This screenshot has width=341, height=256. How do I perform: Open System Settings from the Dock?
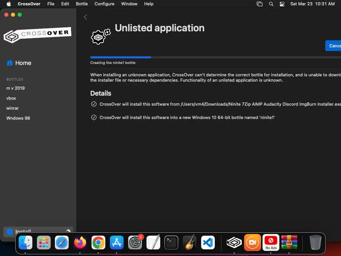(x=135, y=243)
